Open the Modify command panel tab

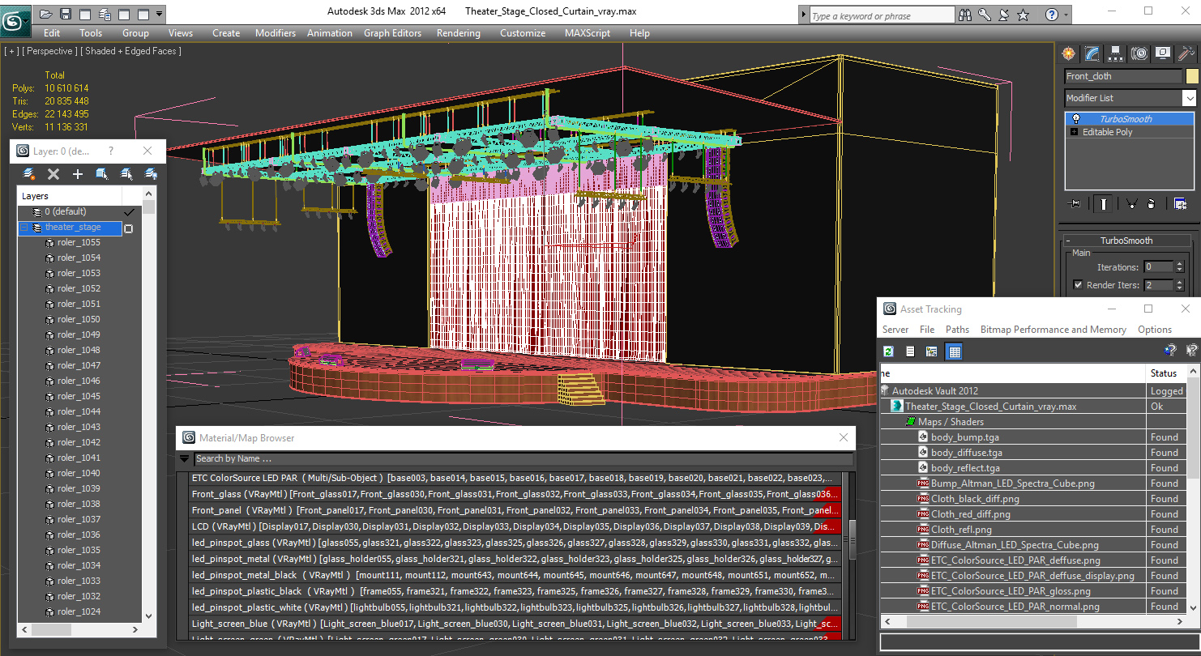1092,53
